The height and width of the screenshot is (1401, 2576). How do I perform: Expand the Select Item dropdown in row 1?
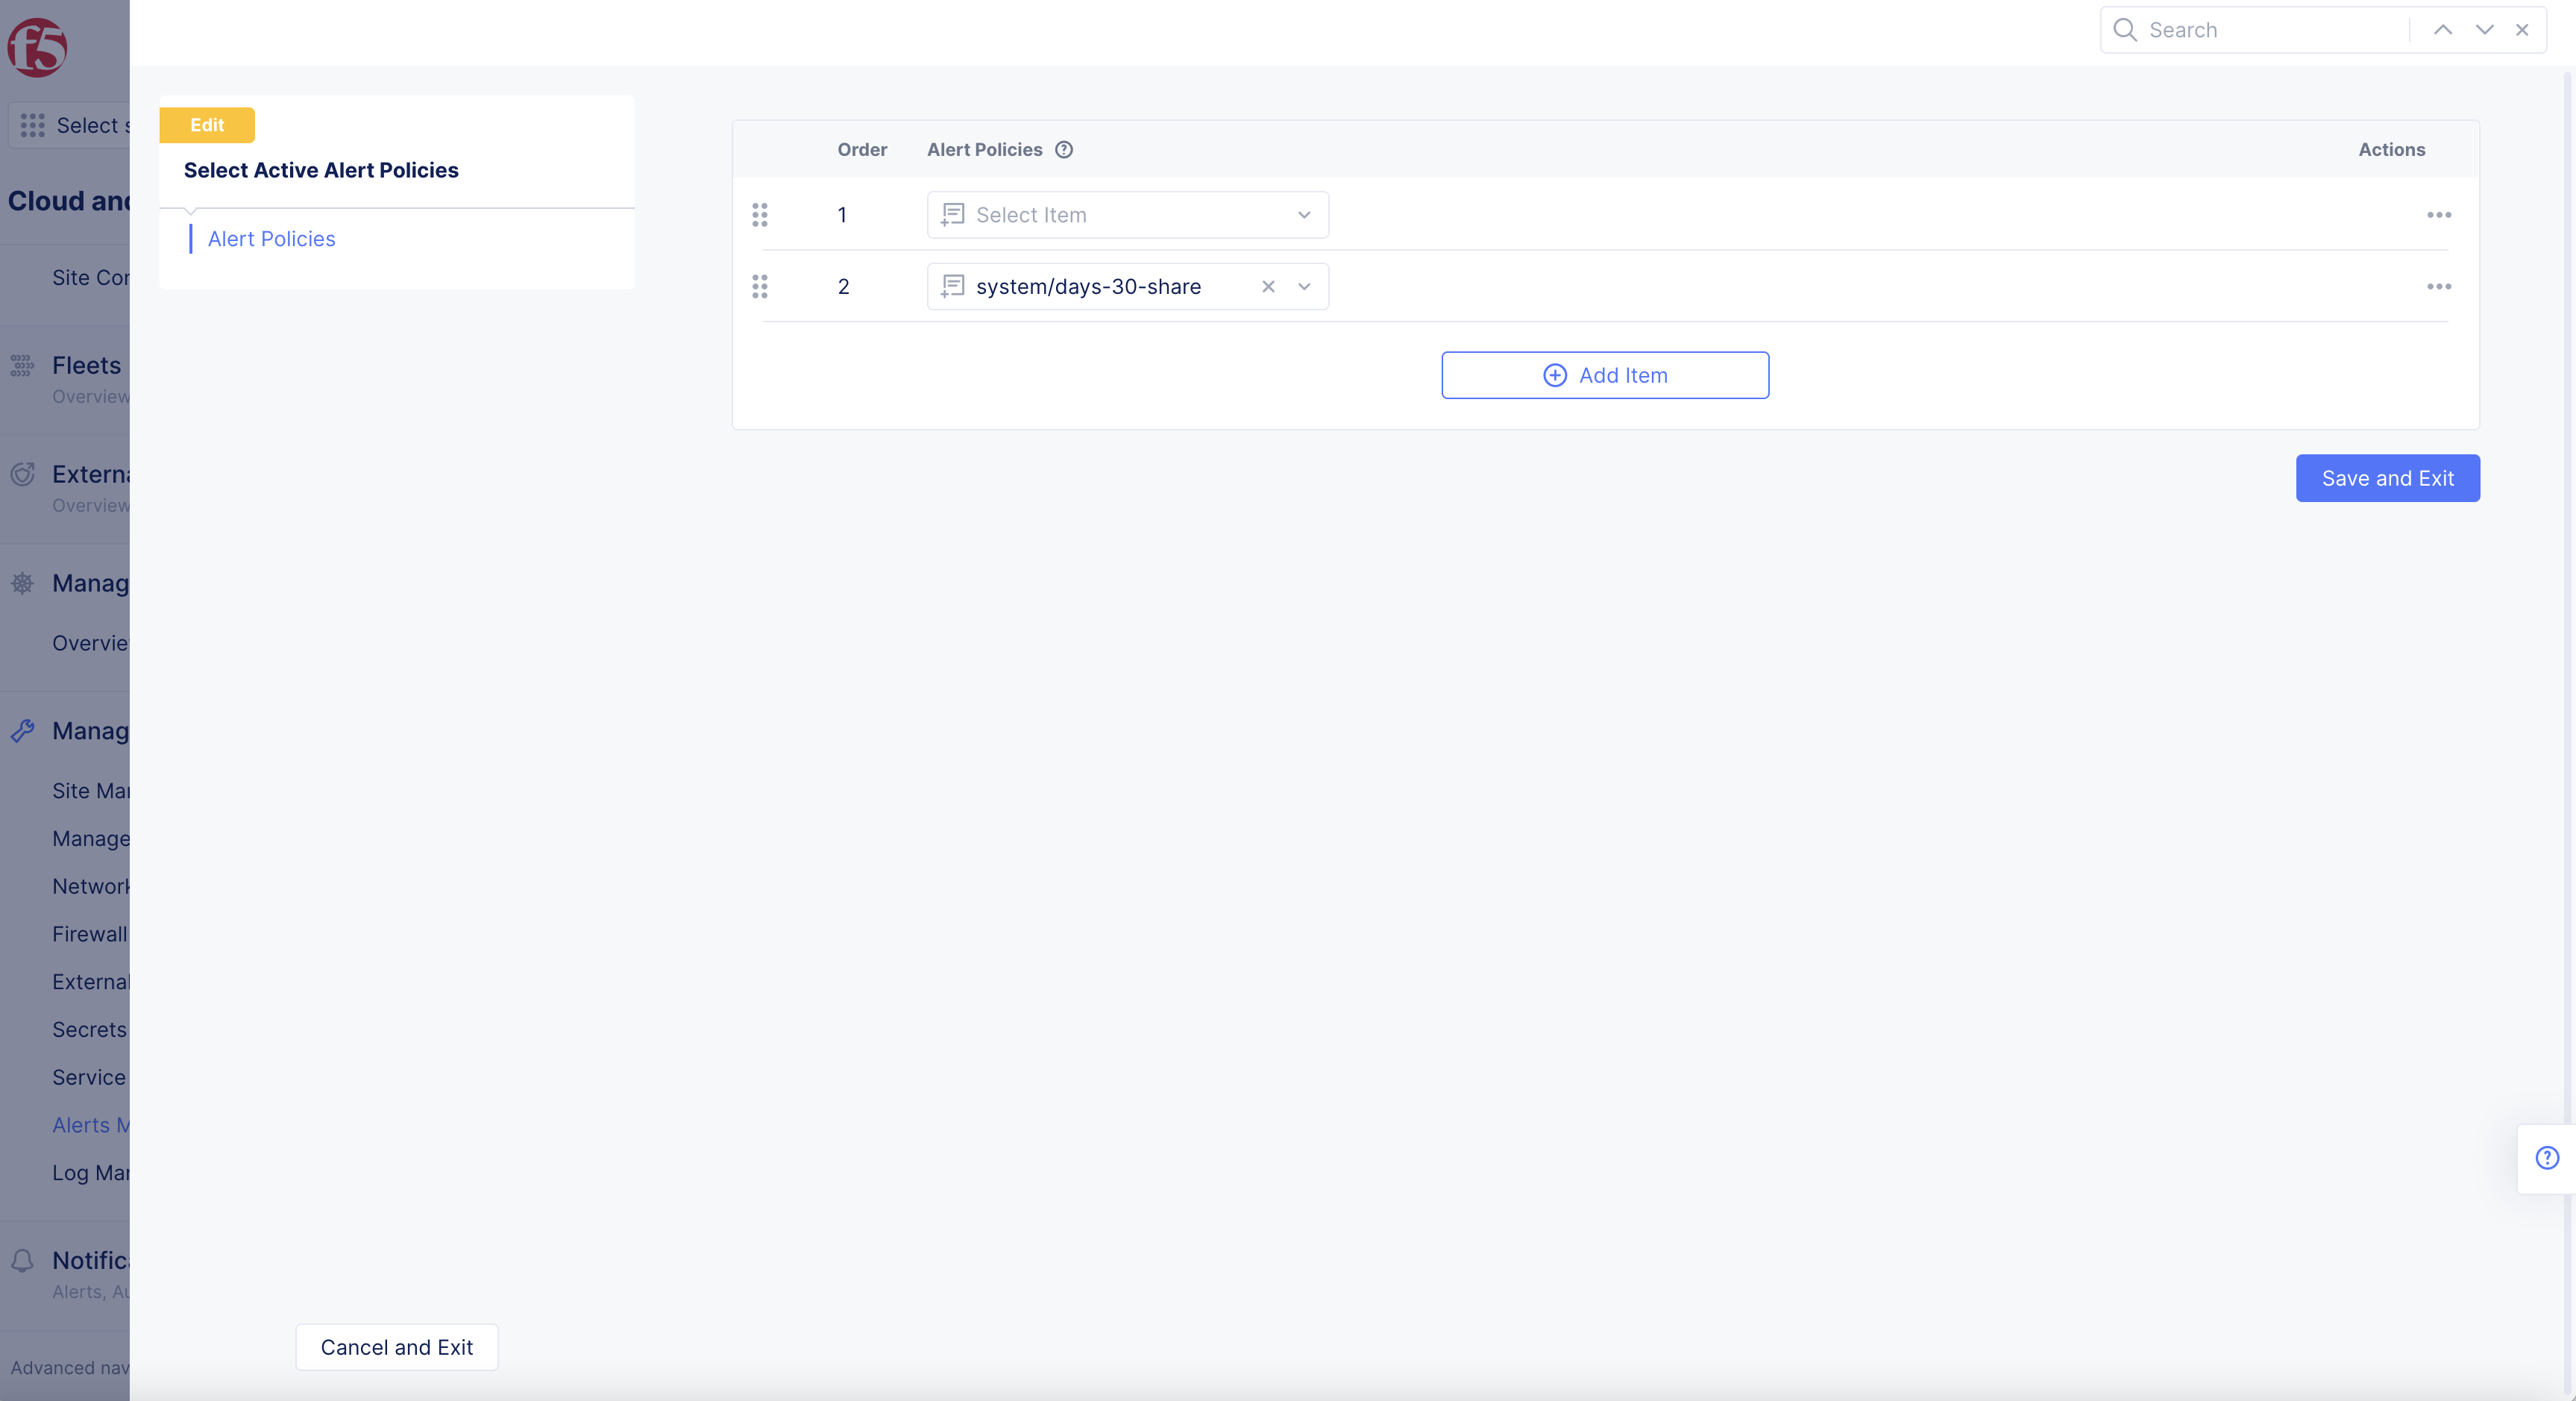coord(1127,215)
